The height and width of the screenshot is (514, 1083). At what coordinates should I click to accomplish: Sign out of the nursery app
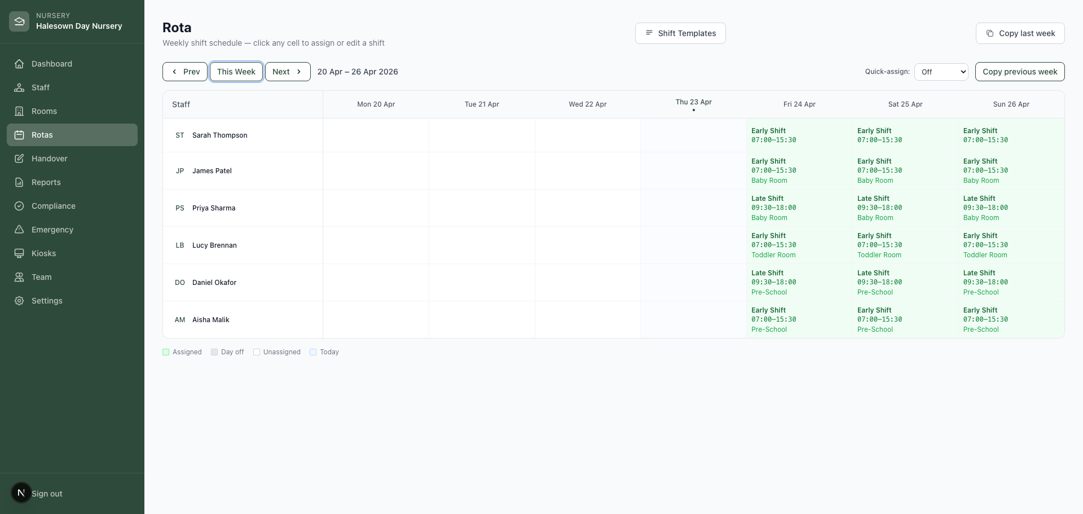[47, 494]
